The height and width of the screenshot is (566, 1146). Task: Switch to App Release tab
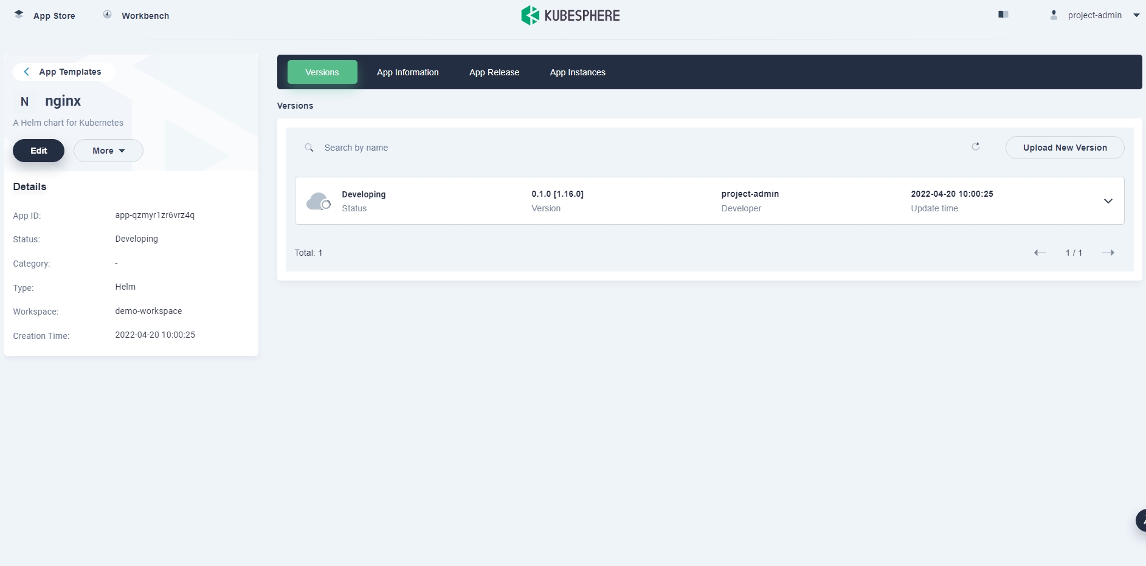point(494,72)
